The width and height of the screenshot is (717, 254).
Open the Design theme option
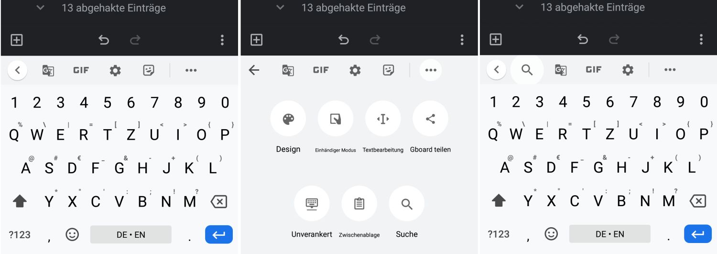tap(288, 119)
